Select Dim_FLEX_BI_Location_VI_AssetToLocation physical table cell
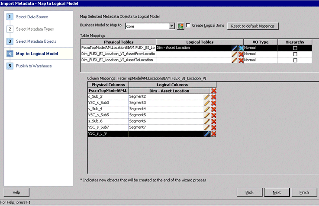Image resolution: width=319 pixels, height=206 pixels. pos(119,60)
